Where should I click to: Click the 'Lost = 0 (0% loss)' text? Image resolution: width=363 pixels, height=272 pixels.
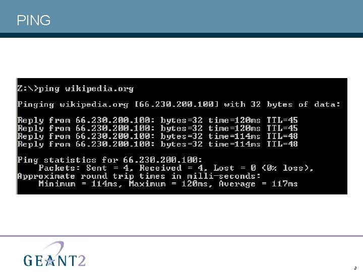(x=263, y=168)
